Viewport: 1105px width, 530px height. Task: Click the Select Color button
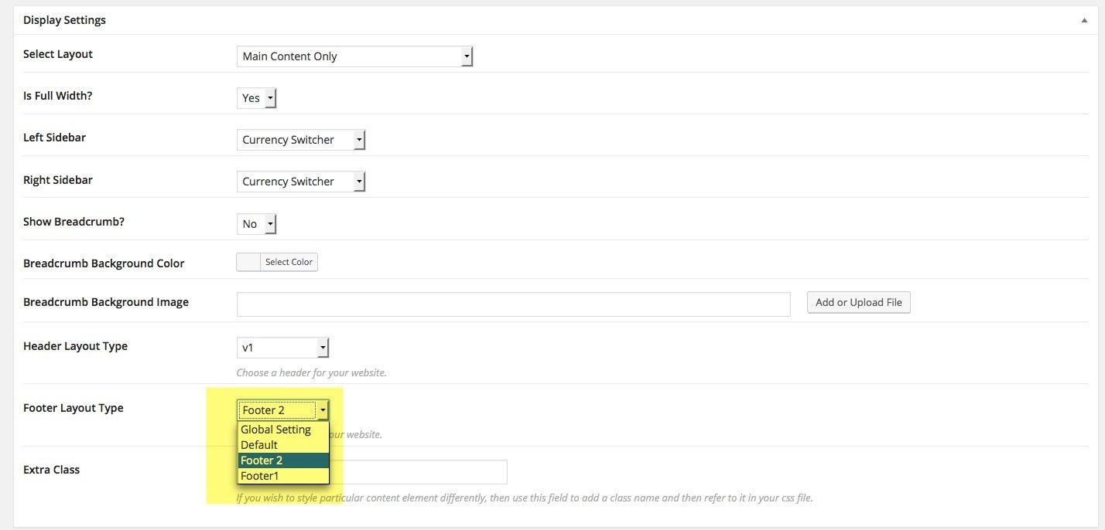(289, 262)
